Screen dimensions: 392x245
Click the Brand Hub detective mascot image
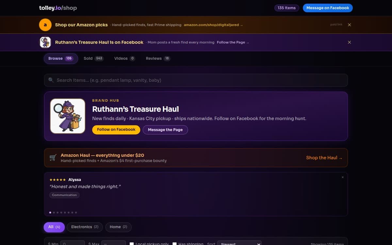coord(68,116)
